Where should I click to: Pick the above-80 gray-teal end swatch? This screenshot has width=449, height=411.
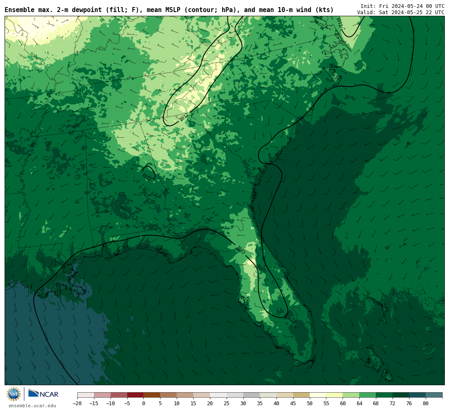pos(434,395)
